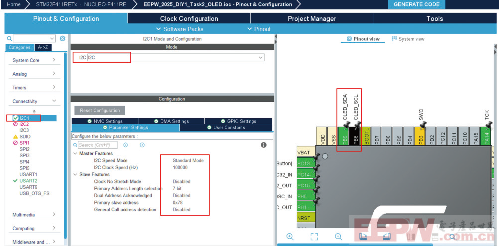The height and width of the screenshot is (246, 499).
Task: Open the Software Packs dropdown
Action: pyautogui.click(x=180, y=29)
